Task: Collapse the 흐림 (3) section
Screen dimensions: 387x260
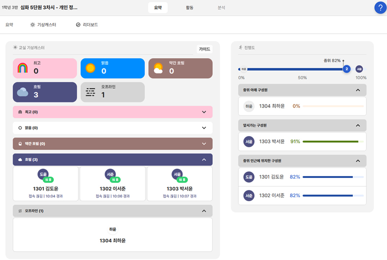Action: (x=204, y=159)
